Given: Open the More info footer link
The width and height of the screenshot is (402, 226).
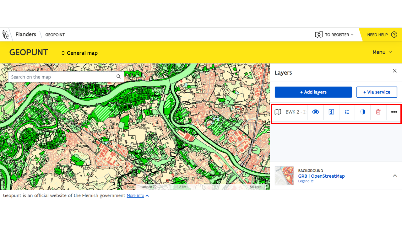Looking at the screenshot, I should point(135,196).
